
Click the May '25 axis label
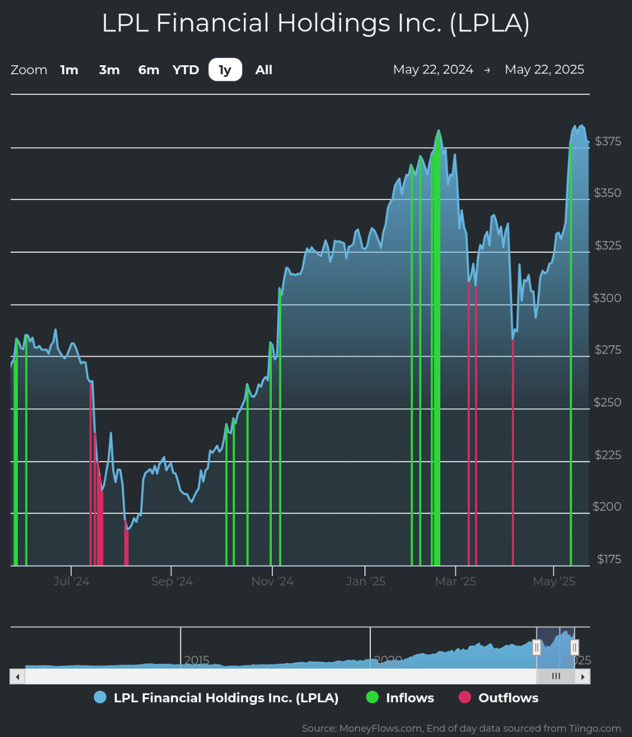[554, 582]
